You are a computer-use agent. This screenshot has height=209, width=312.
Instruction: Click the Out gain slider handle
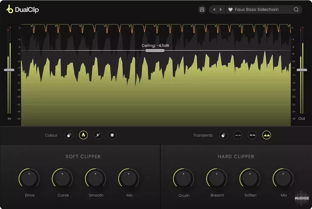click(x=302, y=70)
